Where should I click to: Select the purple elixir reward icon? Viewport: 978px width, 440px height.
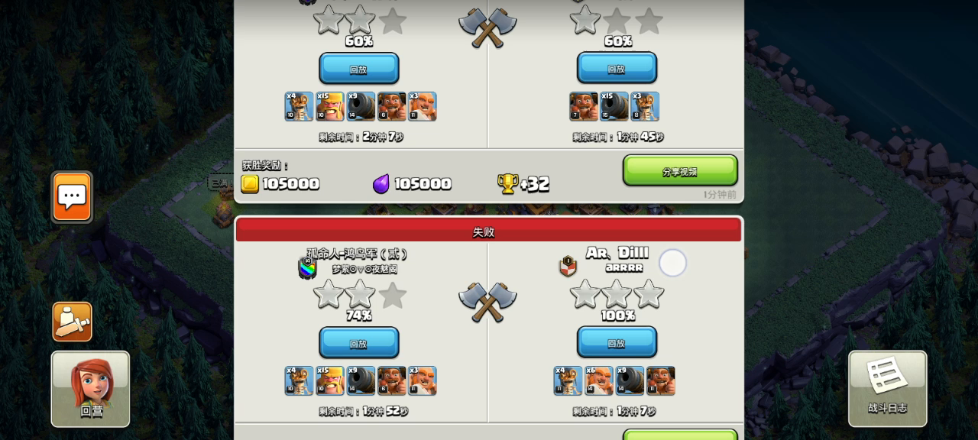[x=381, y=183]
